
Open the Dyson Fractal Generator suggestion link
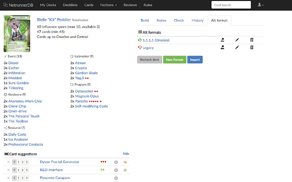click(x=59, y=162)
